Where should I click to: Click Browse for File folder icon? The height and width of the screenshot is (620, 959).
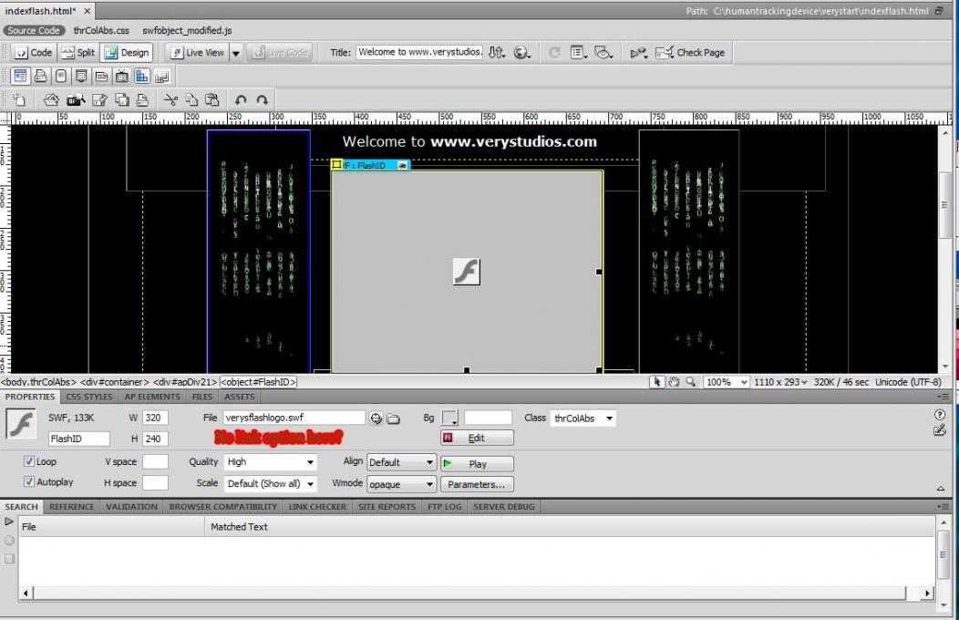click(x=393, y=418)
